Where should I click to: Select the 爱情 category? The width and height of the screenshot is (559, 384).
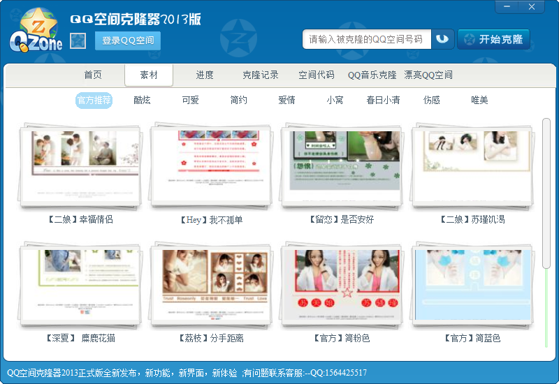click(286, 100)
